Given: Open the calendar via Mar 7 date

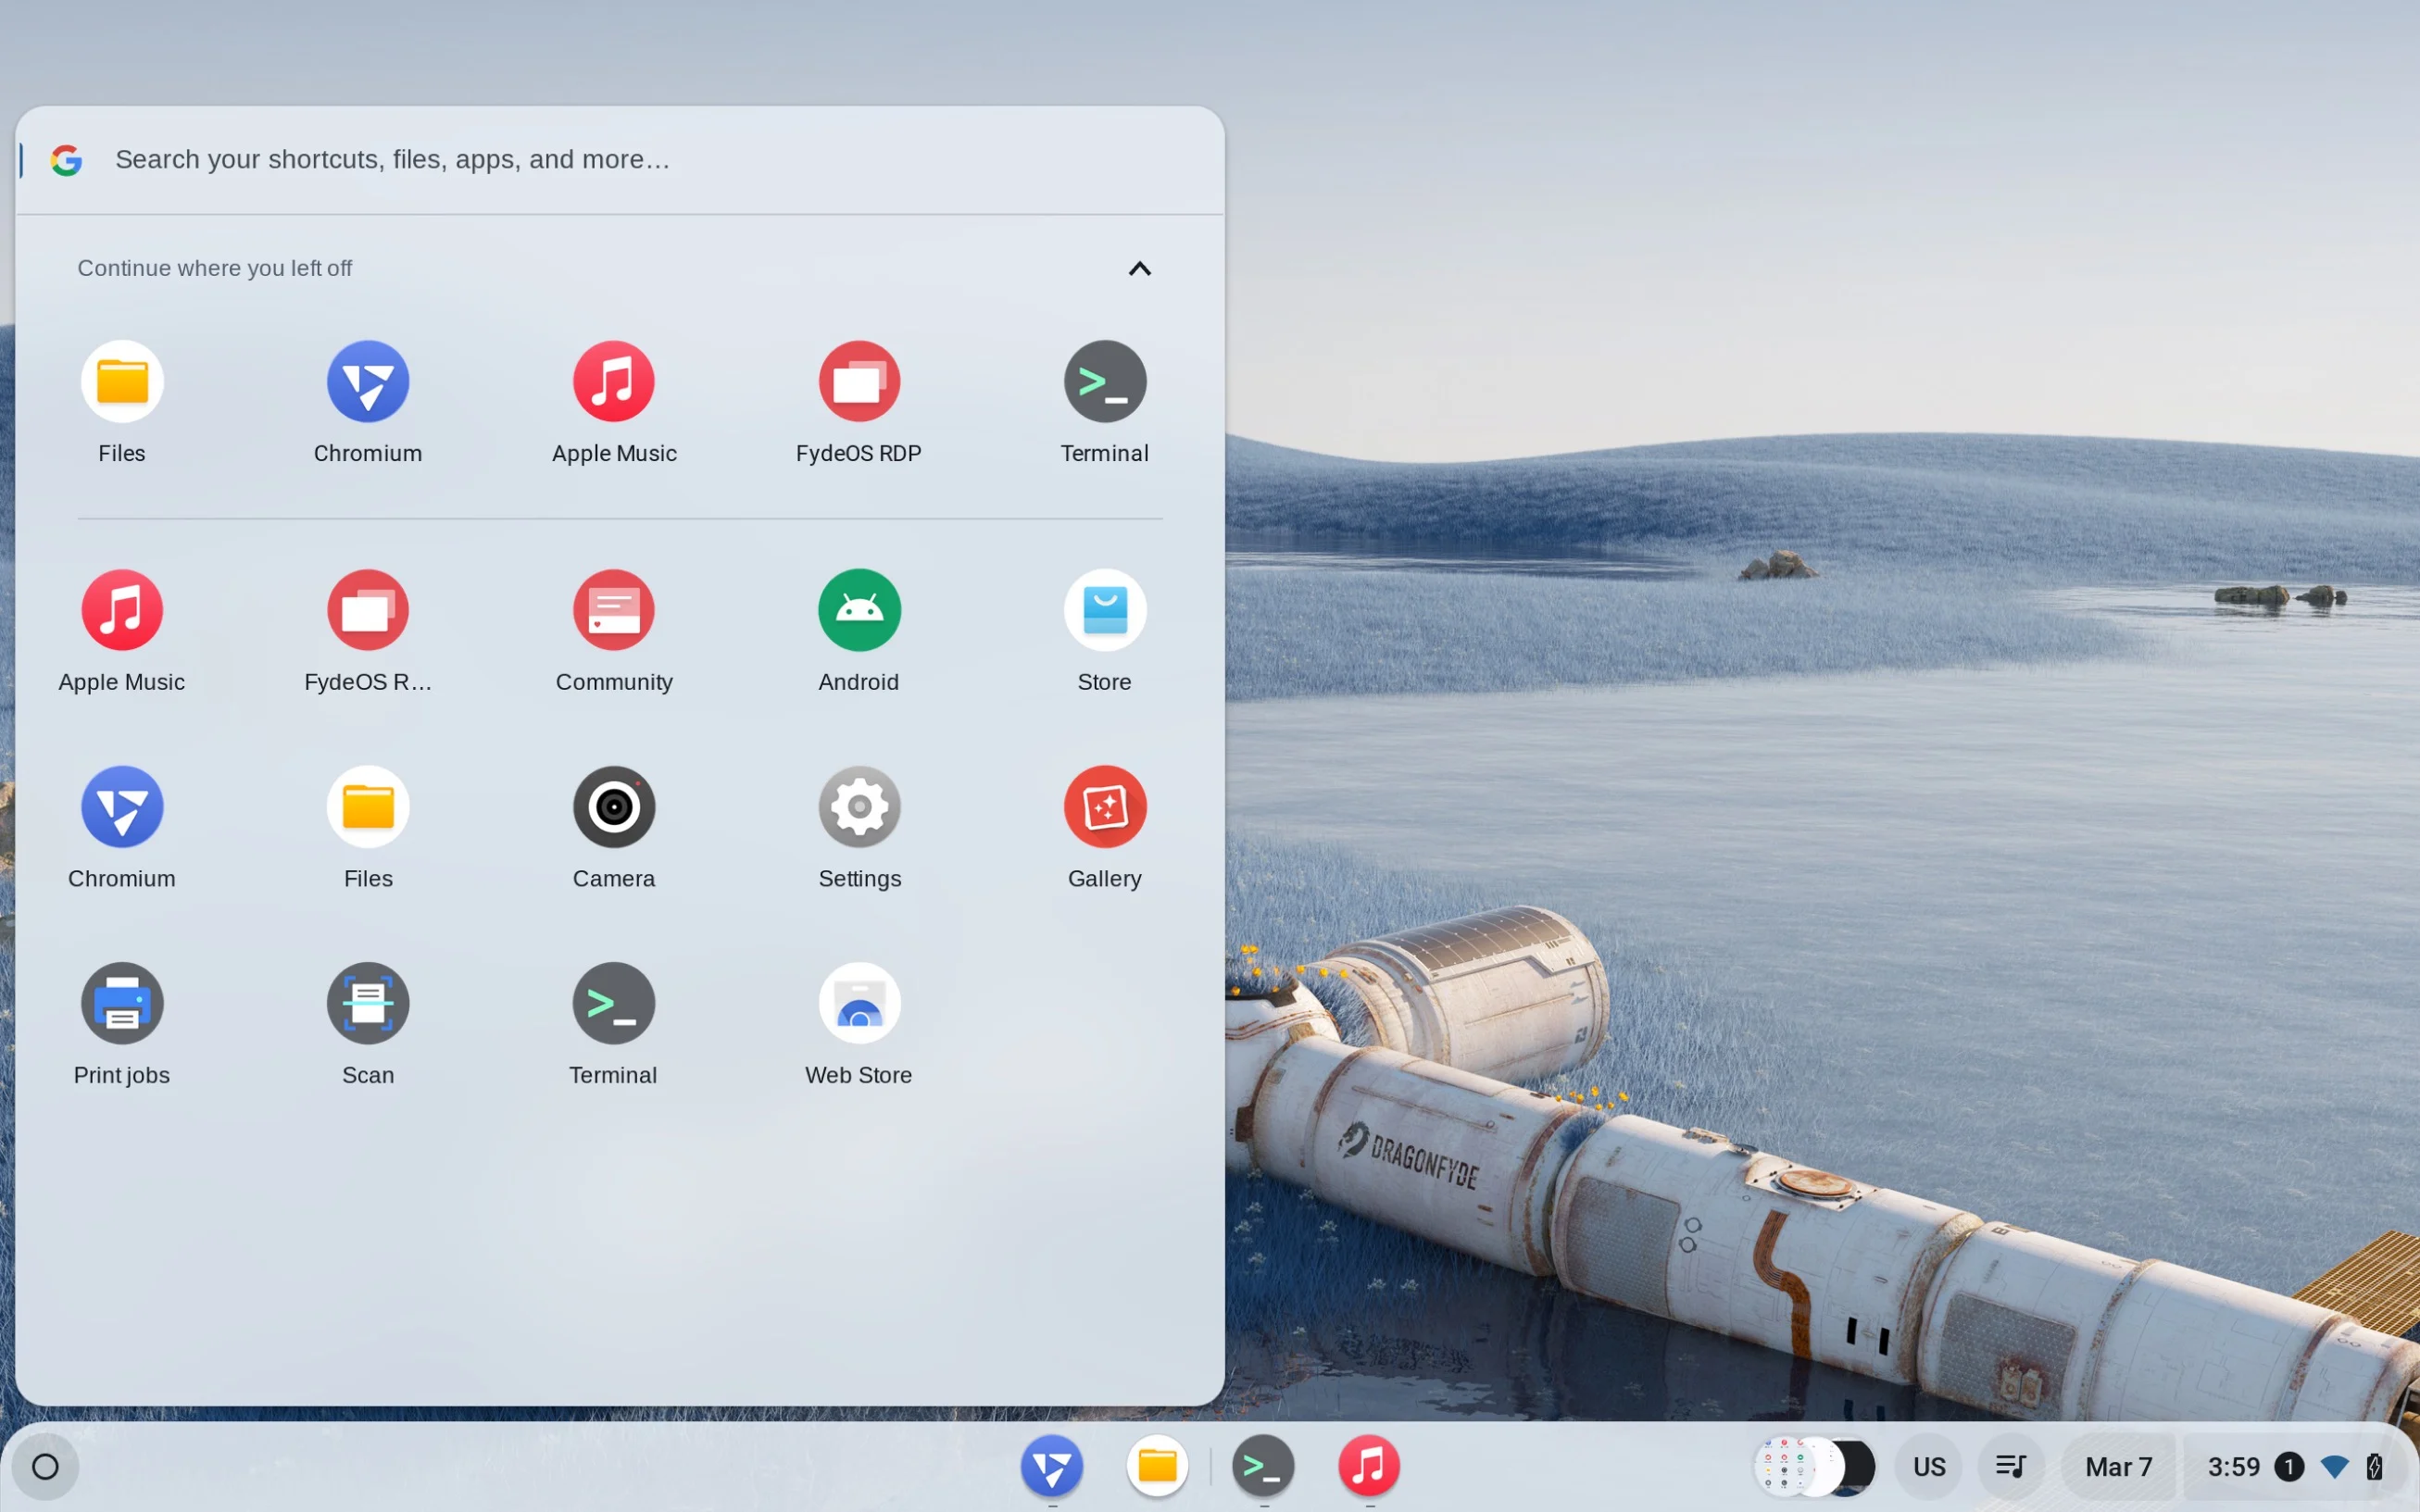Looking at the screenshot, I should pyautogui.click(x=2118, y=1466).
